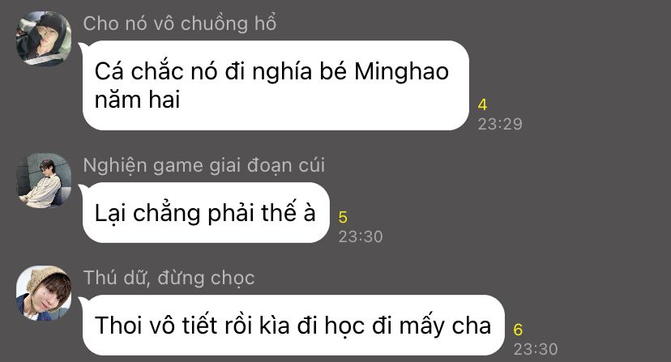Click the yellow read count 4
This screenshot has height=362, width=671.
coord(482,104)
